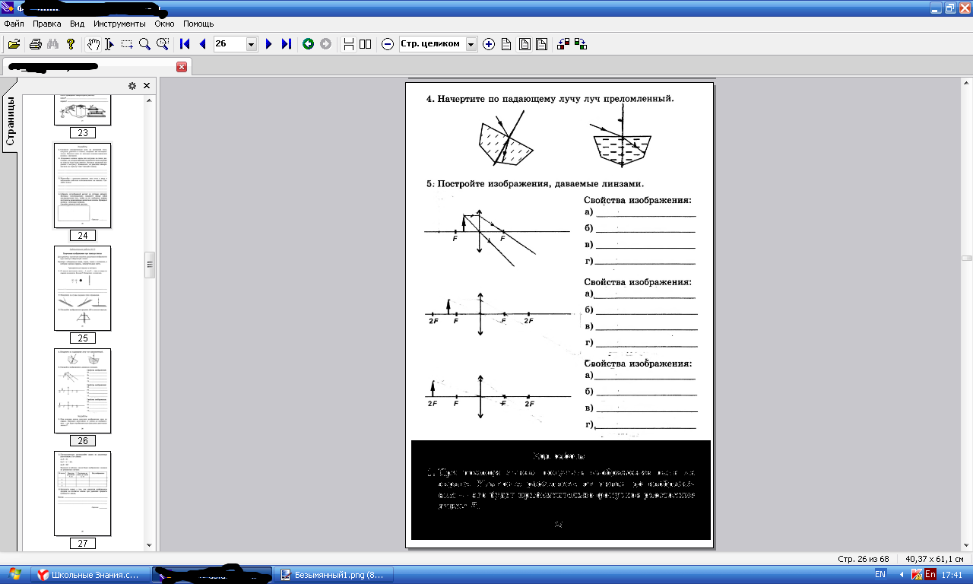Click the page size '40,37 x 61,1 см' status
The image size is (973, 584).
pos(933,559)
